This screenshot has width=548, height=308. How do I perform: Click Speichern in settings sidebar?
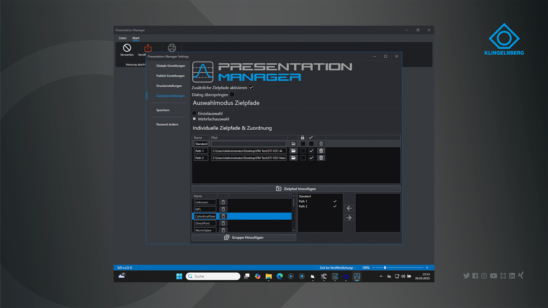[x=163, y=110]
